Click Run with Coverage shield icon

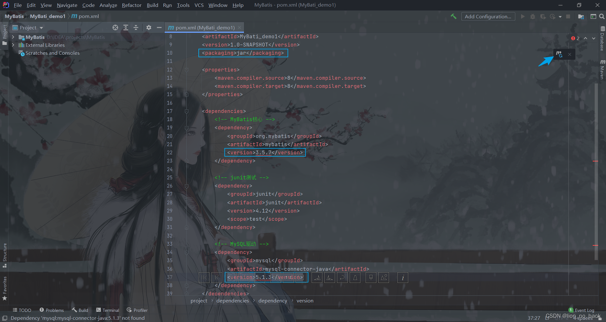coord(543,16)
